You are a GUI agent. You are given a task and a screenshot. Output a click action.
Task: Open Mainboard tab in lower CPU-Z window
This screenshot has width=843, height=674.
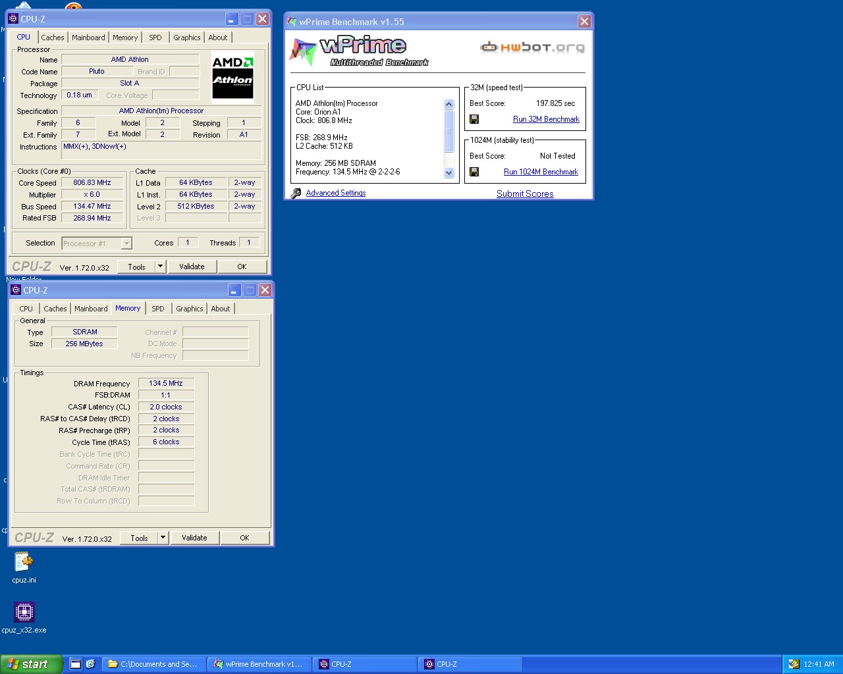coord(91,309)
